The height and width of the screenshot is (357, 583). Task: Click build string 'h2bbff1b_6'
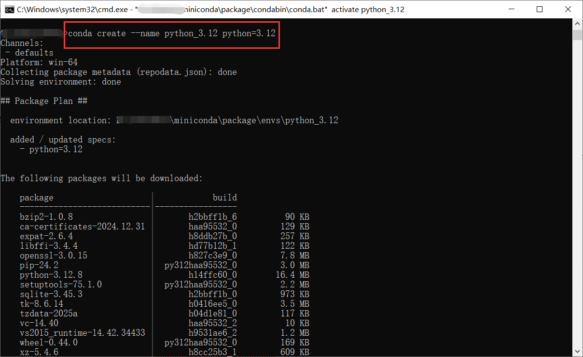click(213, 217)
